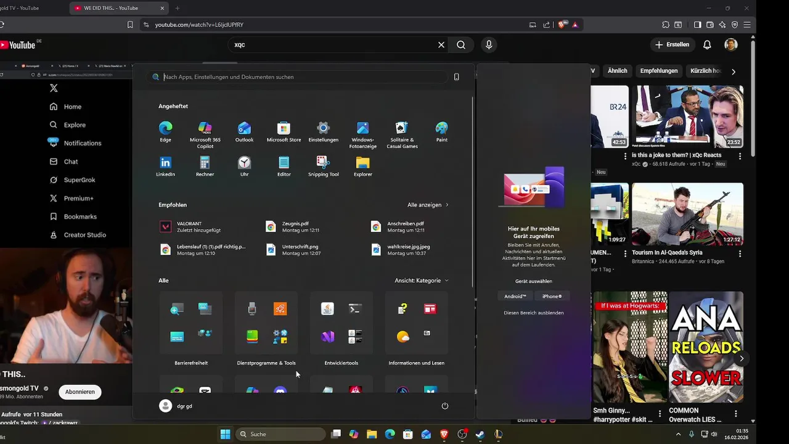Choose Android™ device button
789x444 pixels.
515,296
